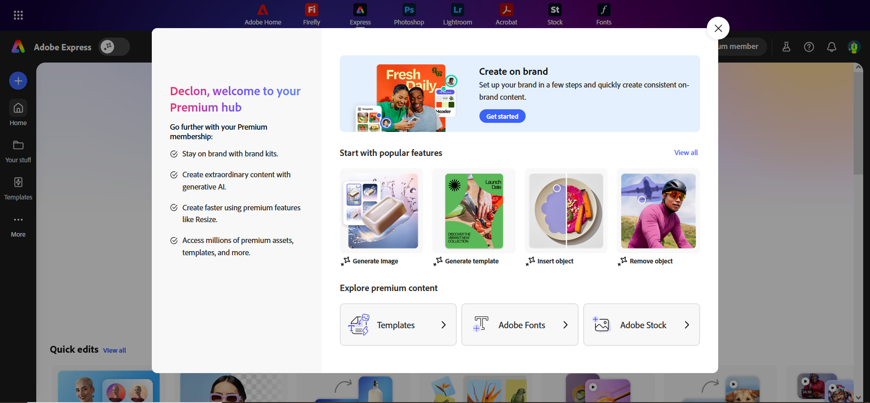Open Lightroom app shortcut
The width and height of the screenshot is (870, 403).
coord(457,15)
